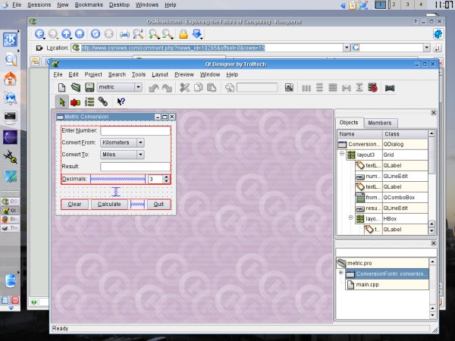This screenshot has width=455, height=341.
Task: Open the Konqueror Location history dropdown
Action: (x=347, y=48)
